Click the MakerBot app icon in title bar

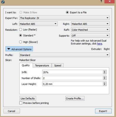[3, 2]
